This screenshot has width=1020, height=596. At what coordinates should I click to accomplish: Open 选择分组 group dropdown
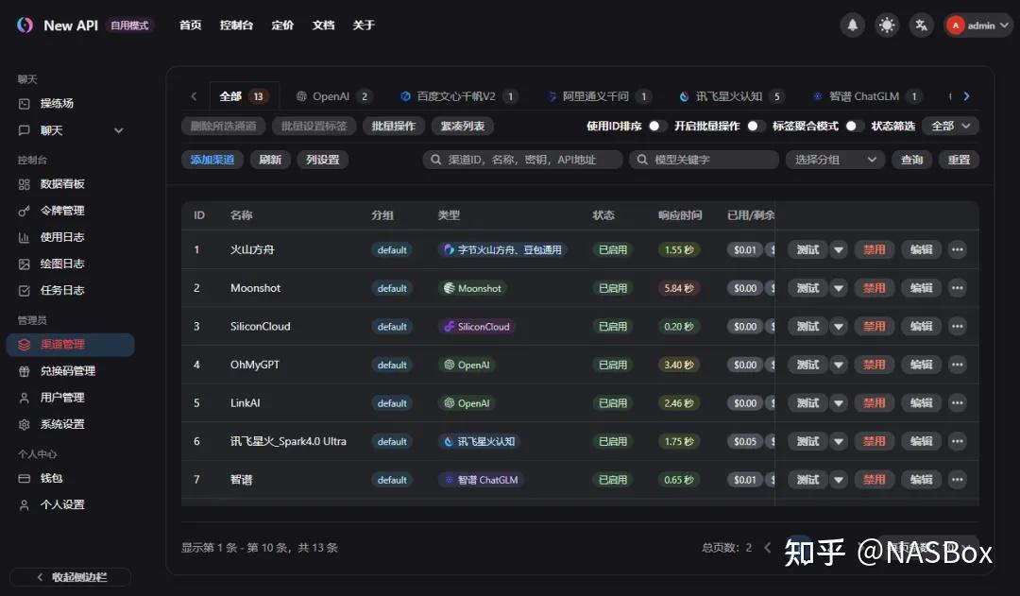[835, 160]
